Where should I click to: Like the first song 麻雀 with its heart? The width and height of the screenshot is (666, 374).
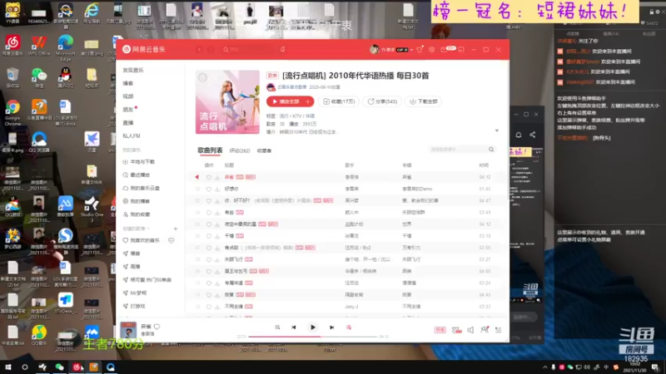pos(209,177)
